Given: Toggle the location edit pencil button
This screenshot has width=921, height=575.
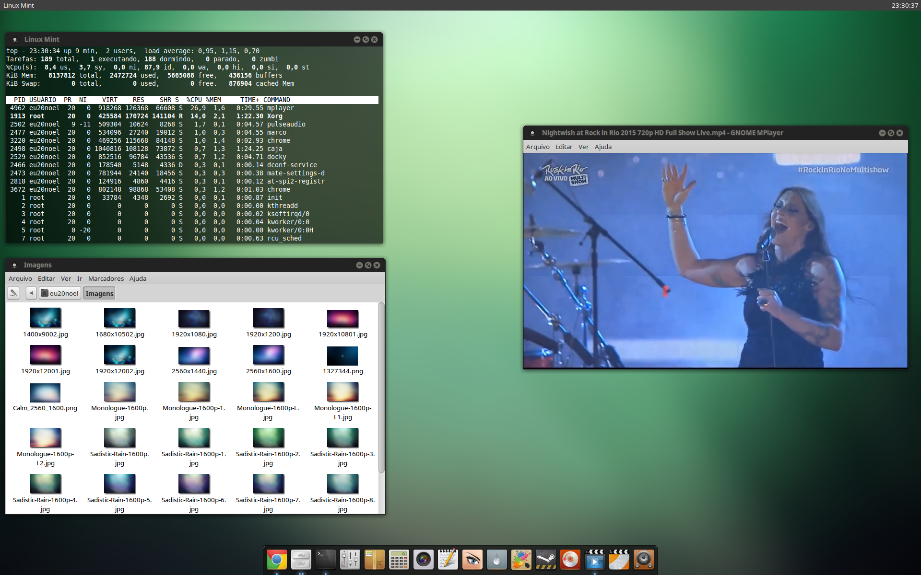Looking at the screenshot, I should (13, 293).
